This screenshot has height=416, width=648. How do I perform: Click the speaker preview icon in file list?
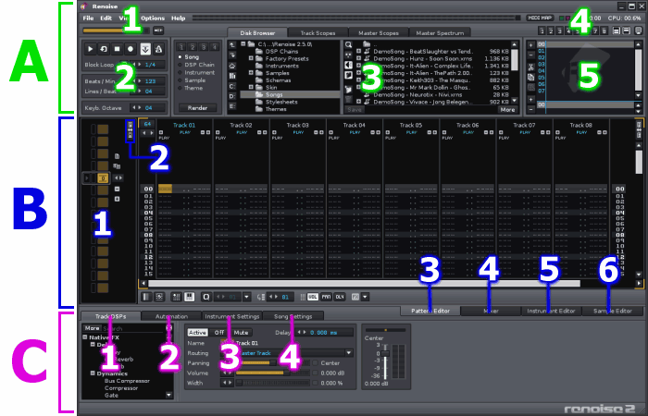pyautogui.click(x=349, y=65)
